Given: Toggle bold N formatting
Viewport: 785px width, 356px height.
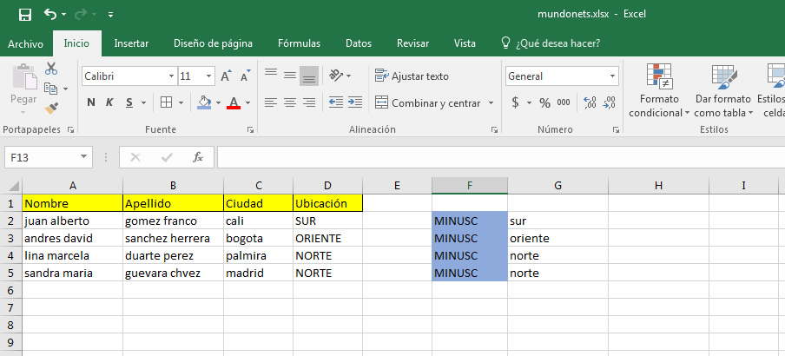Looking at the screenshot, I should tap(91, 102).
